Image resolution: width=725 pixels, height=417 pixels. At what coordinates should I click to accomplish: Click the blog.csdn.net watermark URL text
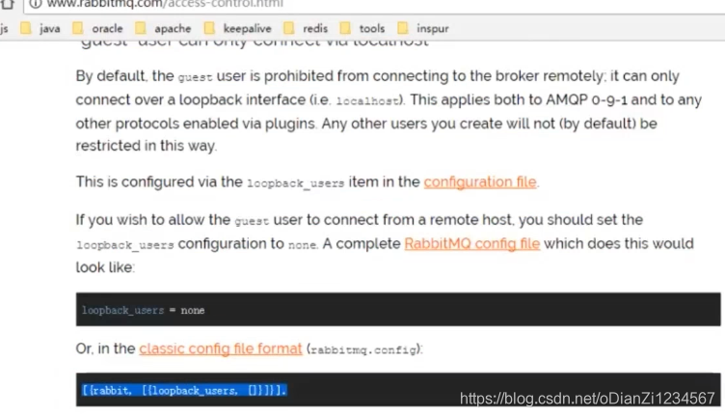click(587, 398)
